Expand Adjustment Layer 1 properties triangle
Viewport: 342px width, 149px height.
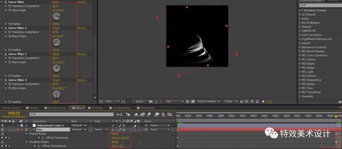tap(18, 125)
